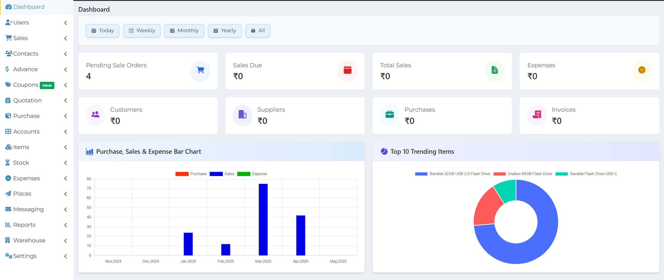664x280 pixels.
Task: Expand the Items section chevron
Action: point(65,147)
